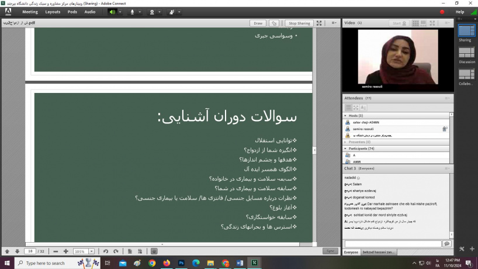
Task: Click the layout delete X icon
Action: point(462,249)
